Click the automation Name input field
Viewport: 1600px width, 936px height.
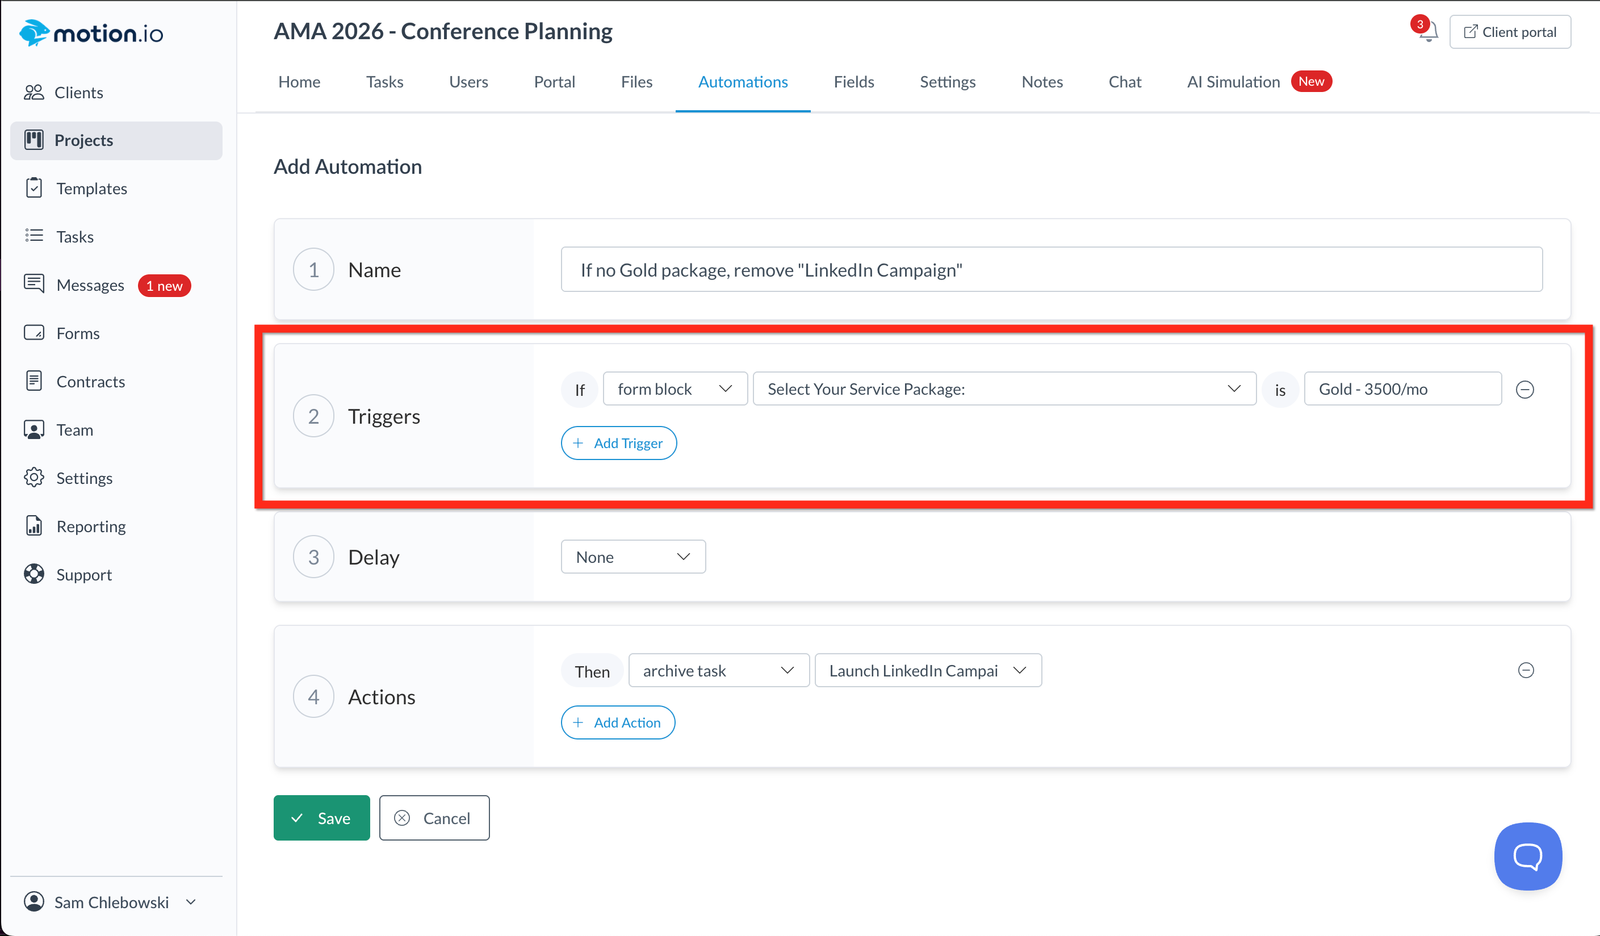click(1051, 270)
